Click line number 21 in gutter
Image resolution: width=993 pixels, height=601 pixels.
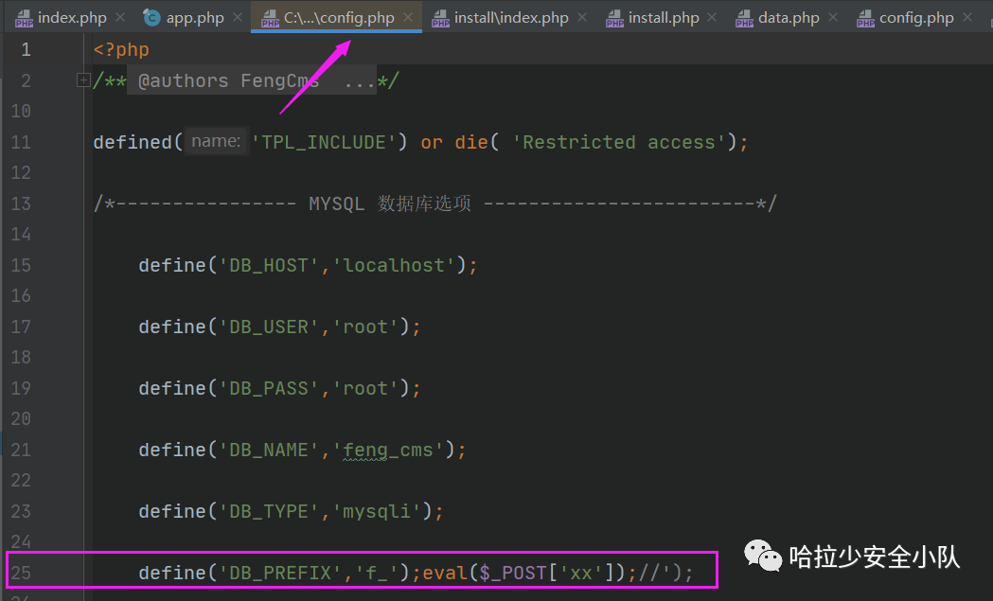coord(21,450)
